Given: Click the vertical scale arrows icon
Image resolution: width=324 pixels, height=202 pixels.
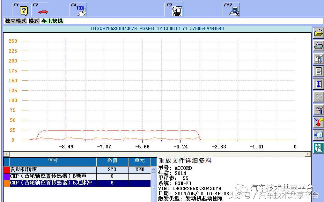Looking at the screenshot, I should 319,84.
